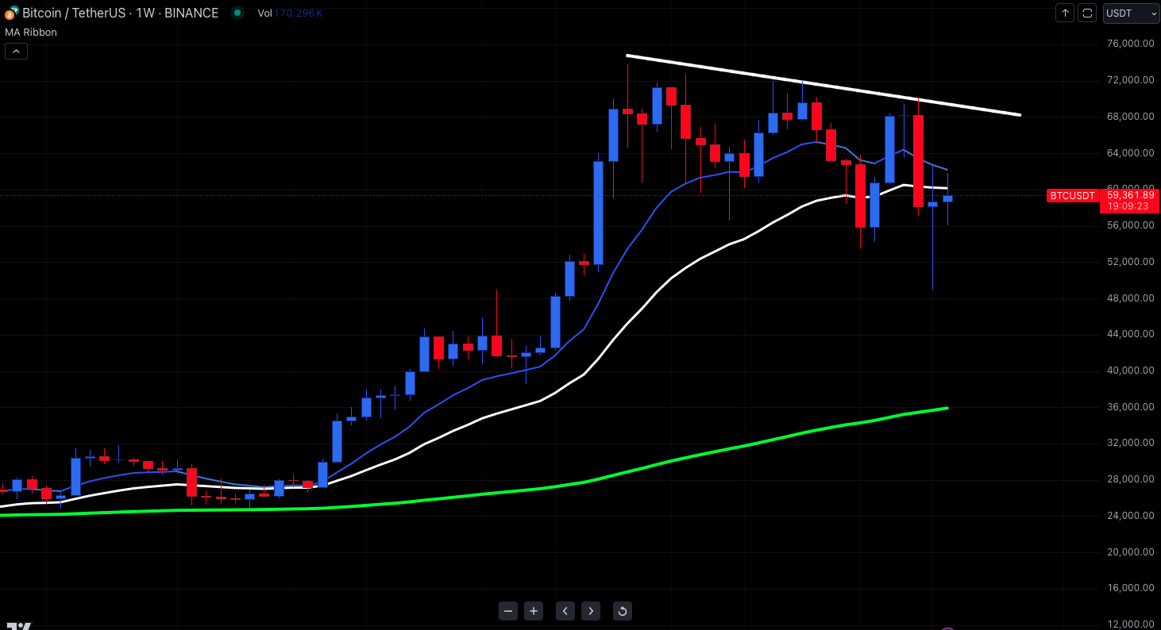The image size is (1161, 630).
Task: Click the up arrow button near USDT
Action: [1064, 13]
